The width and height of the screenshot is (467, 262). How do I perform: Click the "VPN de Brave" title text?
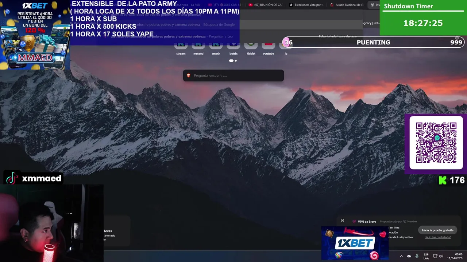tap(367, 222)
